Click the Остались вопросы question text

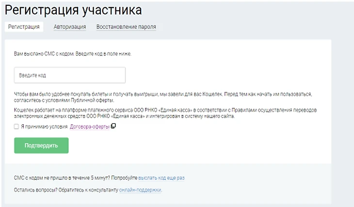click(35, 190)
